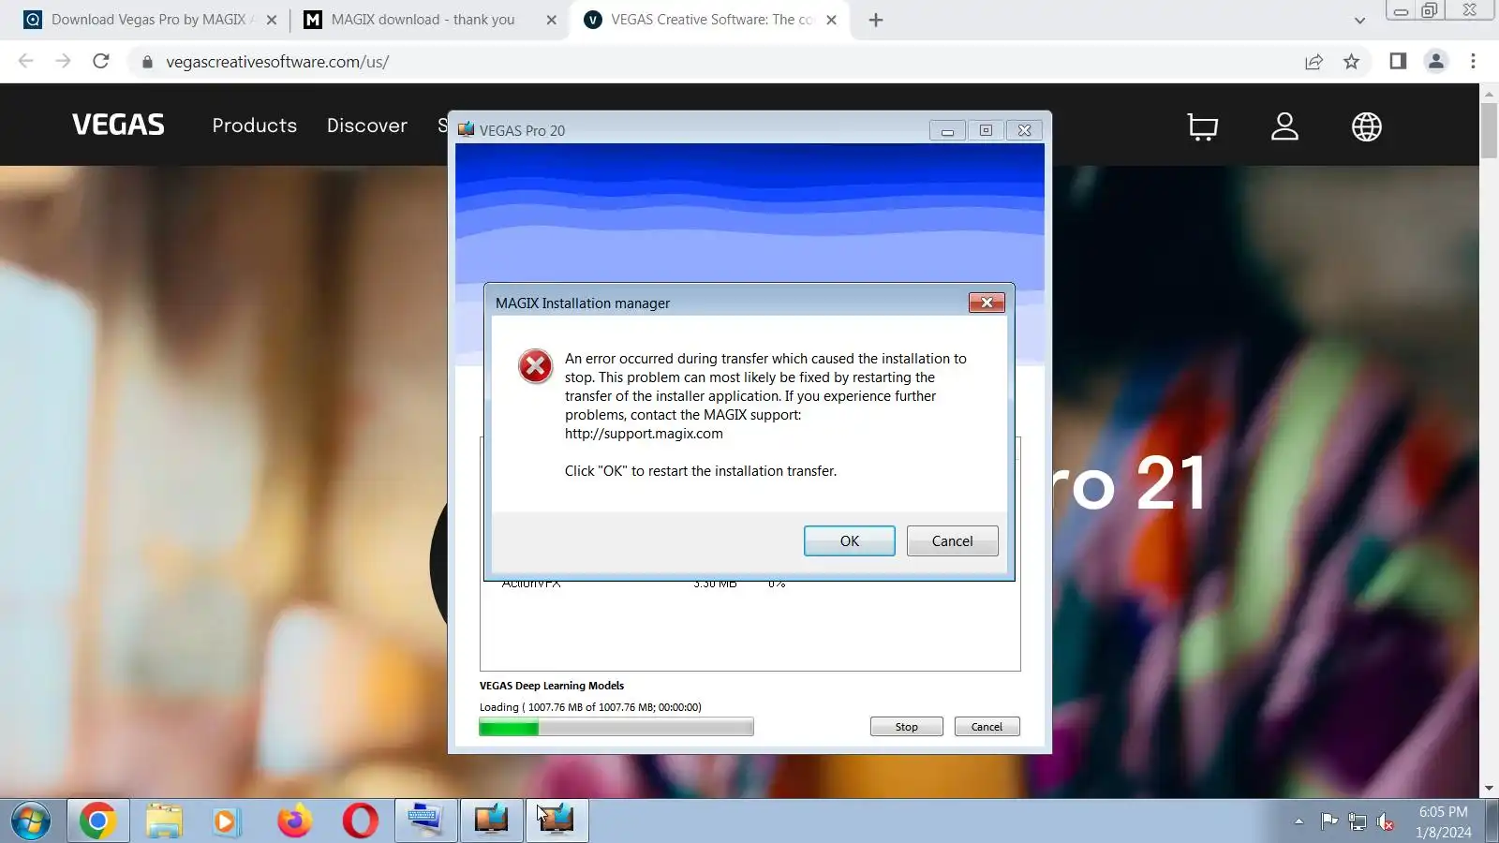
Task: Open a new browser tab
Action: pos(876,20)
